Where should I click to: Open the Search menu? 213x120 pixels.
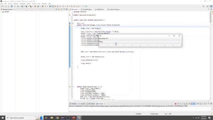[x=29, y=4]
